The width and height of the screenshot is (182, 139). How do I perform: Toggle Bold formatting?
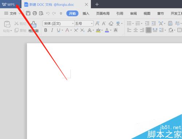[x=45, y=30]
